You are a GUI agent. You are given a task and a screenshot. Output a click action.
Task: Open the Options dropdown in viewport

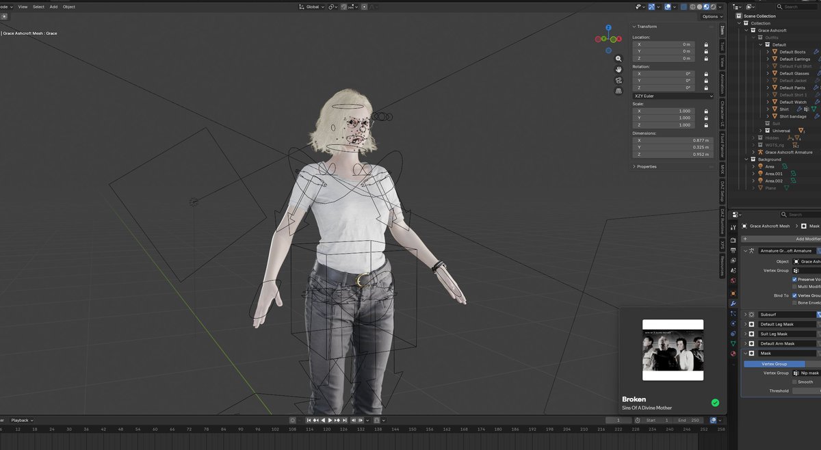coord(712,16)
